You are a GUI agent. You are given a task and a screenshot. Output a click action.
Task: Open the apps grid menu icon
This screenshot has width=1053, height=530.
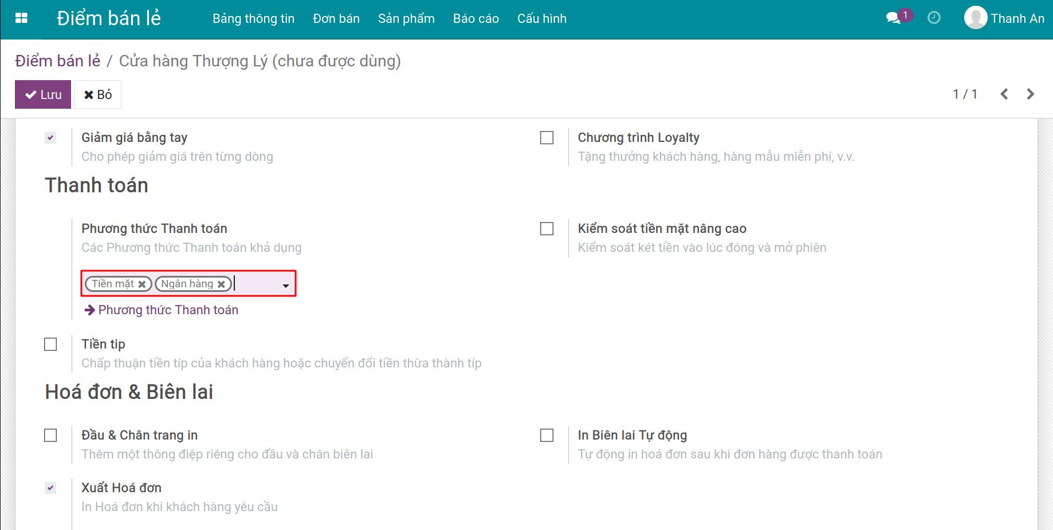coord(21,18)
